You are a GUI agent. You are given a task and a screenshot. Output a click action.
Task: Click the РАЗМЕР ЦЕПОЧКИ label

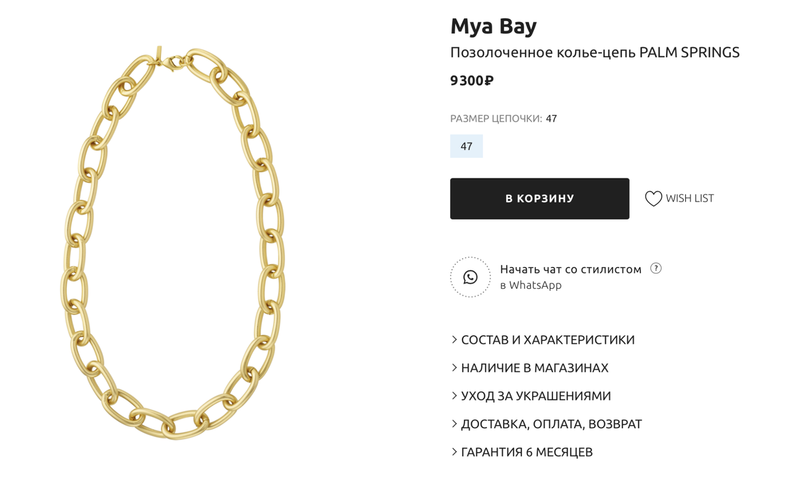tap(496, 119)
